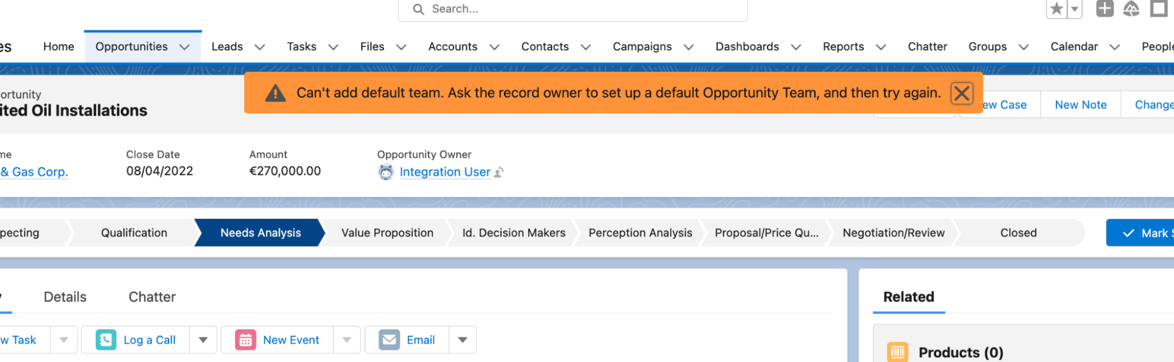Expand the Opportunities tab dropdown chevron
Viewport: 1174px width, 362px height.
184,47
